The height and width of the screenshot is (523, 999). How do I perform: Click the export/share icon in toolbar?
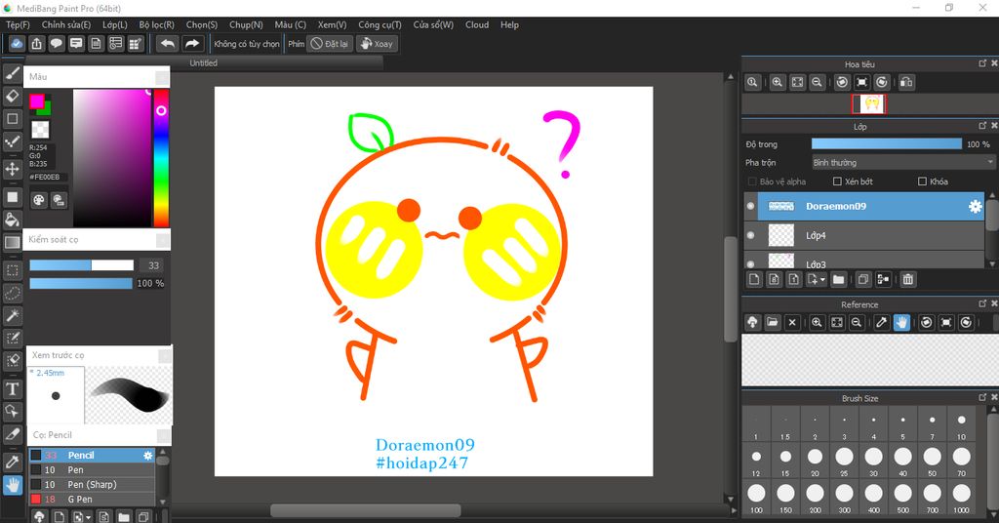(36, 43)
